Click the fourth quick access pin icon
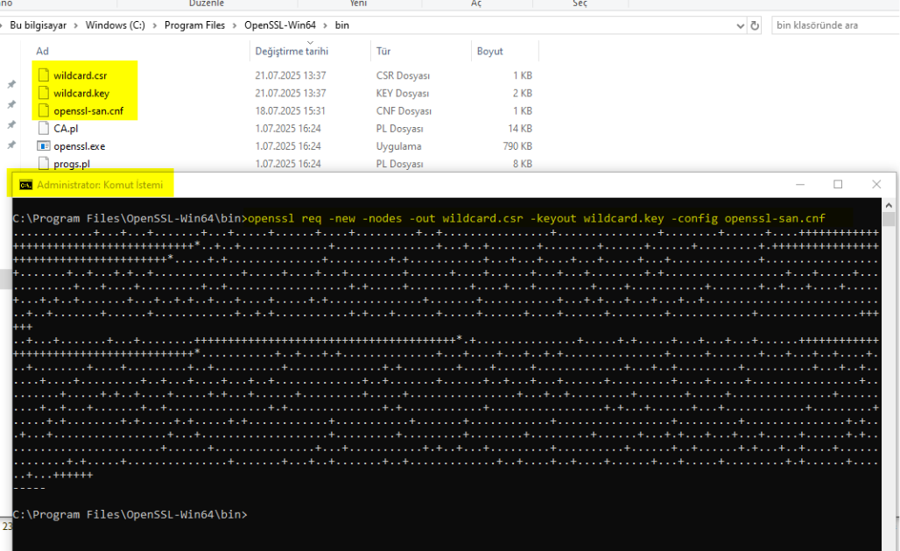The width and height of the screenshot is (900, 551). [x=11, y=145]
